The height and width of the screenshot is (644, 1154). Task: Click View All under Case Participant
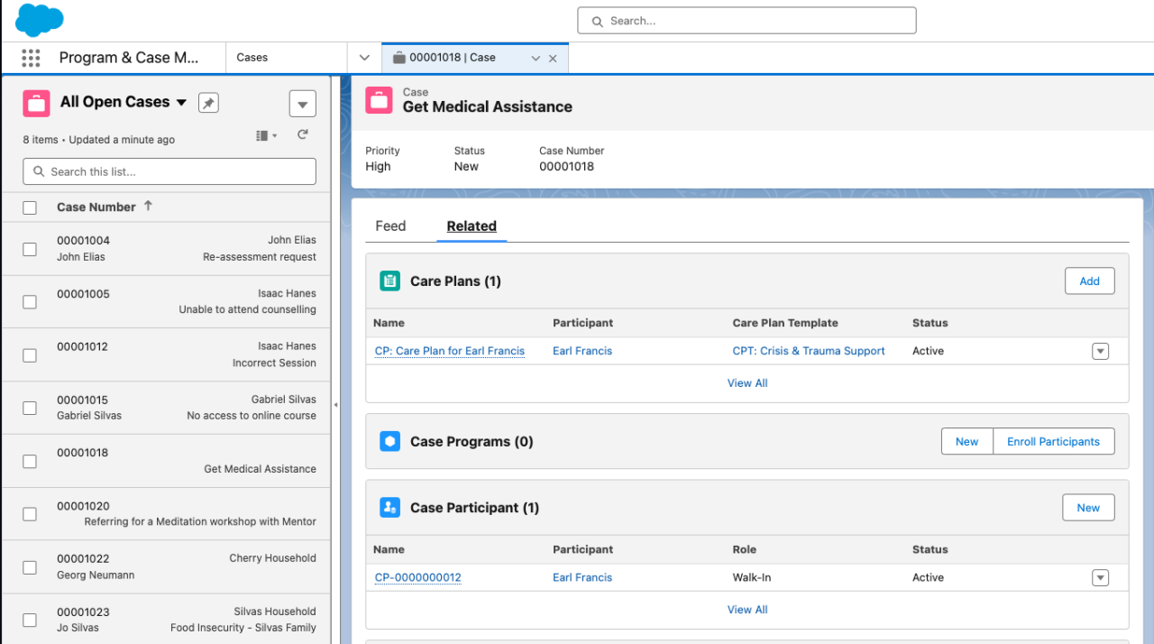point(747,610)
